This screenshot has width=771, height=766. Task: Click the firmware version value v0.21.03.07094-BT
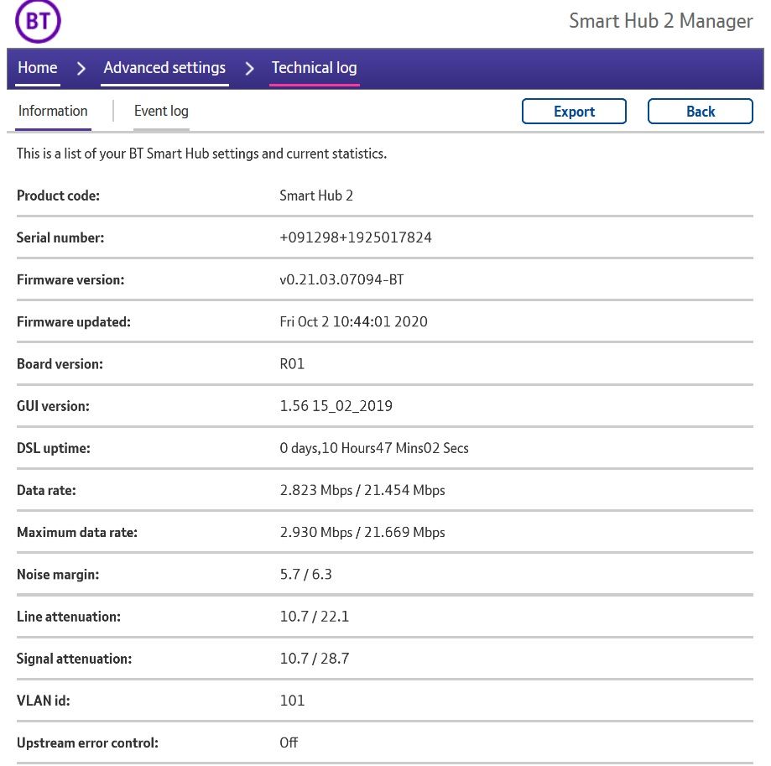coord(341,279)
